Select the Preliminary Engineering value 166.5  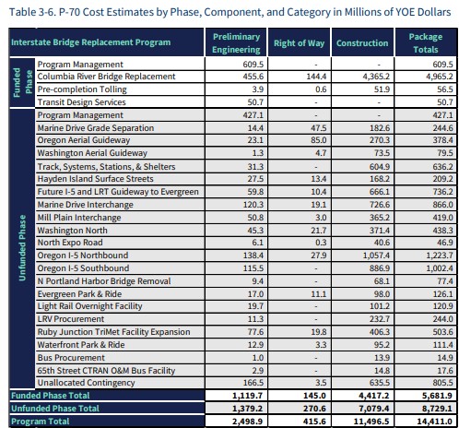point(253,383)
